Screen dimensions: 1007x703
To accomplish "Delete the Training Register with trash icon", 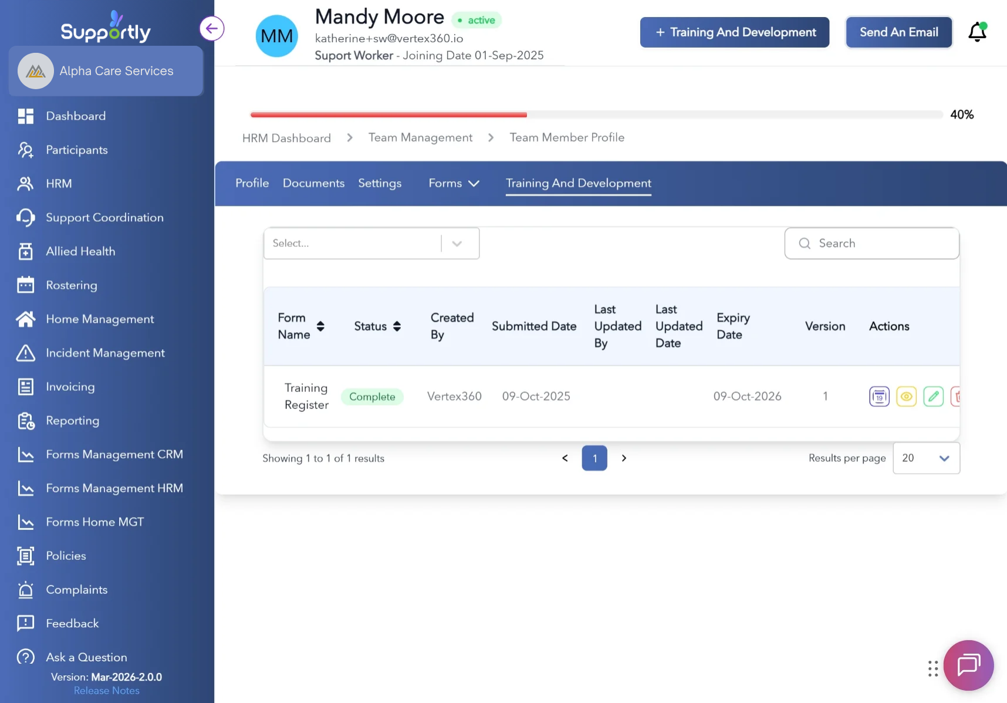I will (x=955, y=397).
